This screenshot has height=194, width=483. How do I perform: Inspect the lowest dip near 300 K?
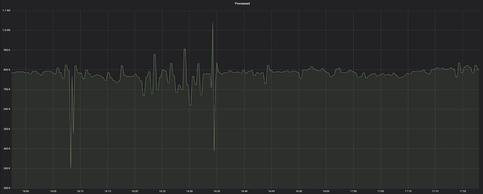coord(71,168)
